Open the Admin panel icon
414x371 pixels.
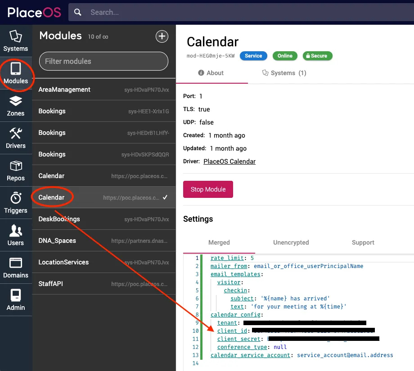click(16, 300)
